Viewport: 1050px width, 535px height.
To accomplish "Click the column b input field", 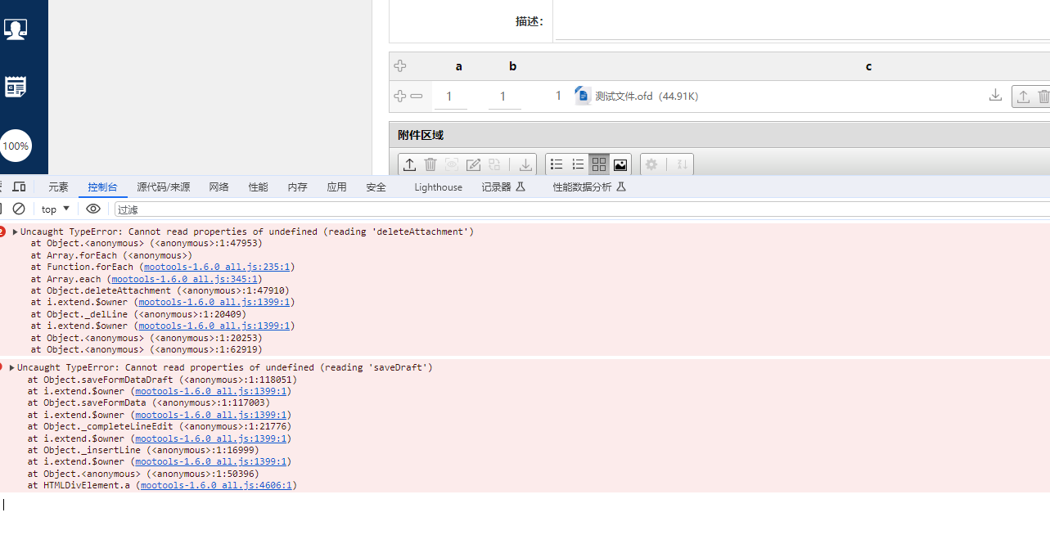I will [x=504, y=97].
